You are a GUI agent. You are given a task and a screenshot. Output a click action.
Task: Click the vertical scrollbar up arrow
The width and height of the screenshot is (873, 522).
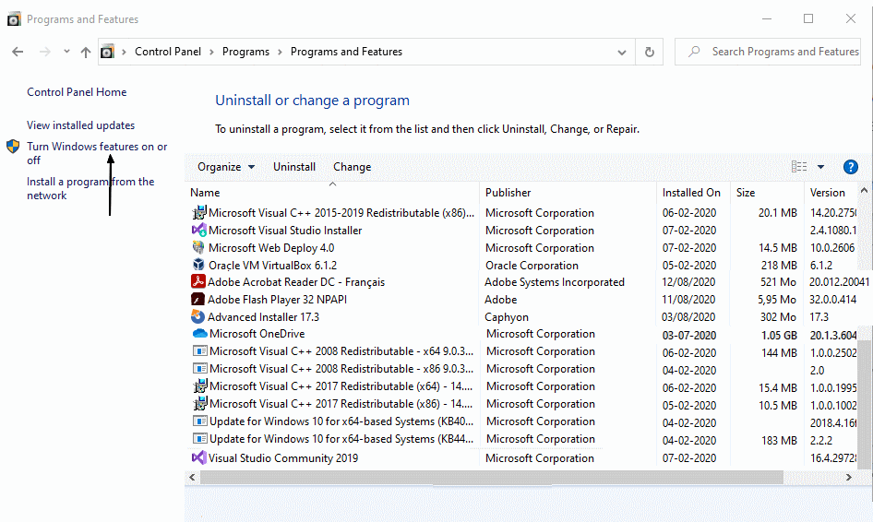(864, 190)
